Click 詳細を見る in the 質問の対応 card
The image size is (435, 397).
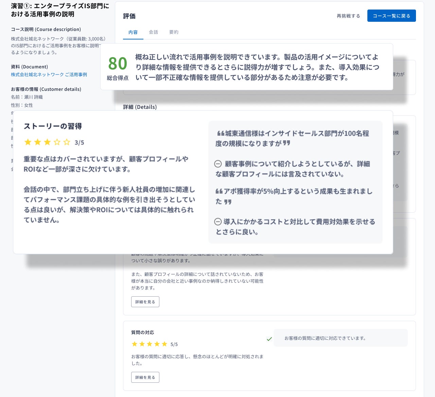145,377
